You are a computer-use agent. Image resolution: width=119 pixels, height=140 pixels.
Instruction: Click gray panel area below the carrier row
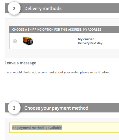62,53
